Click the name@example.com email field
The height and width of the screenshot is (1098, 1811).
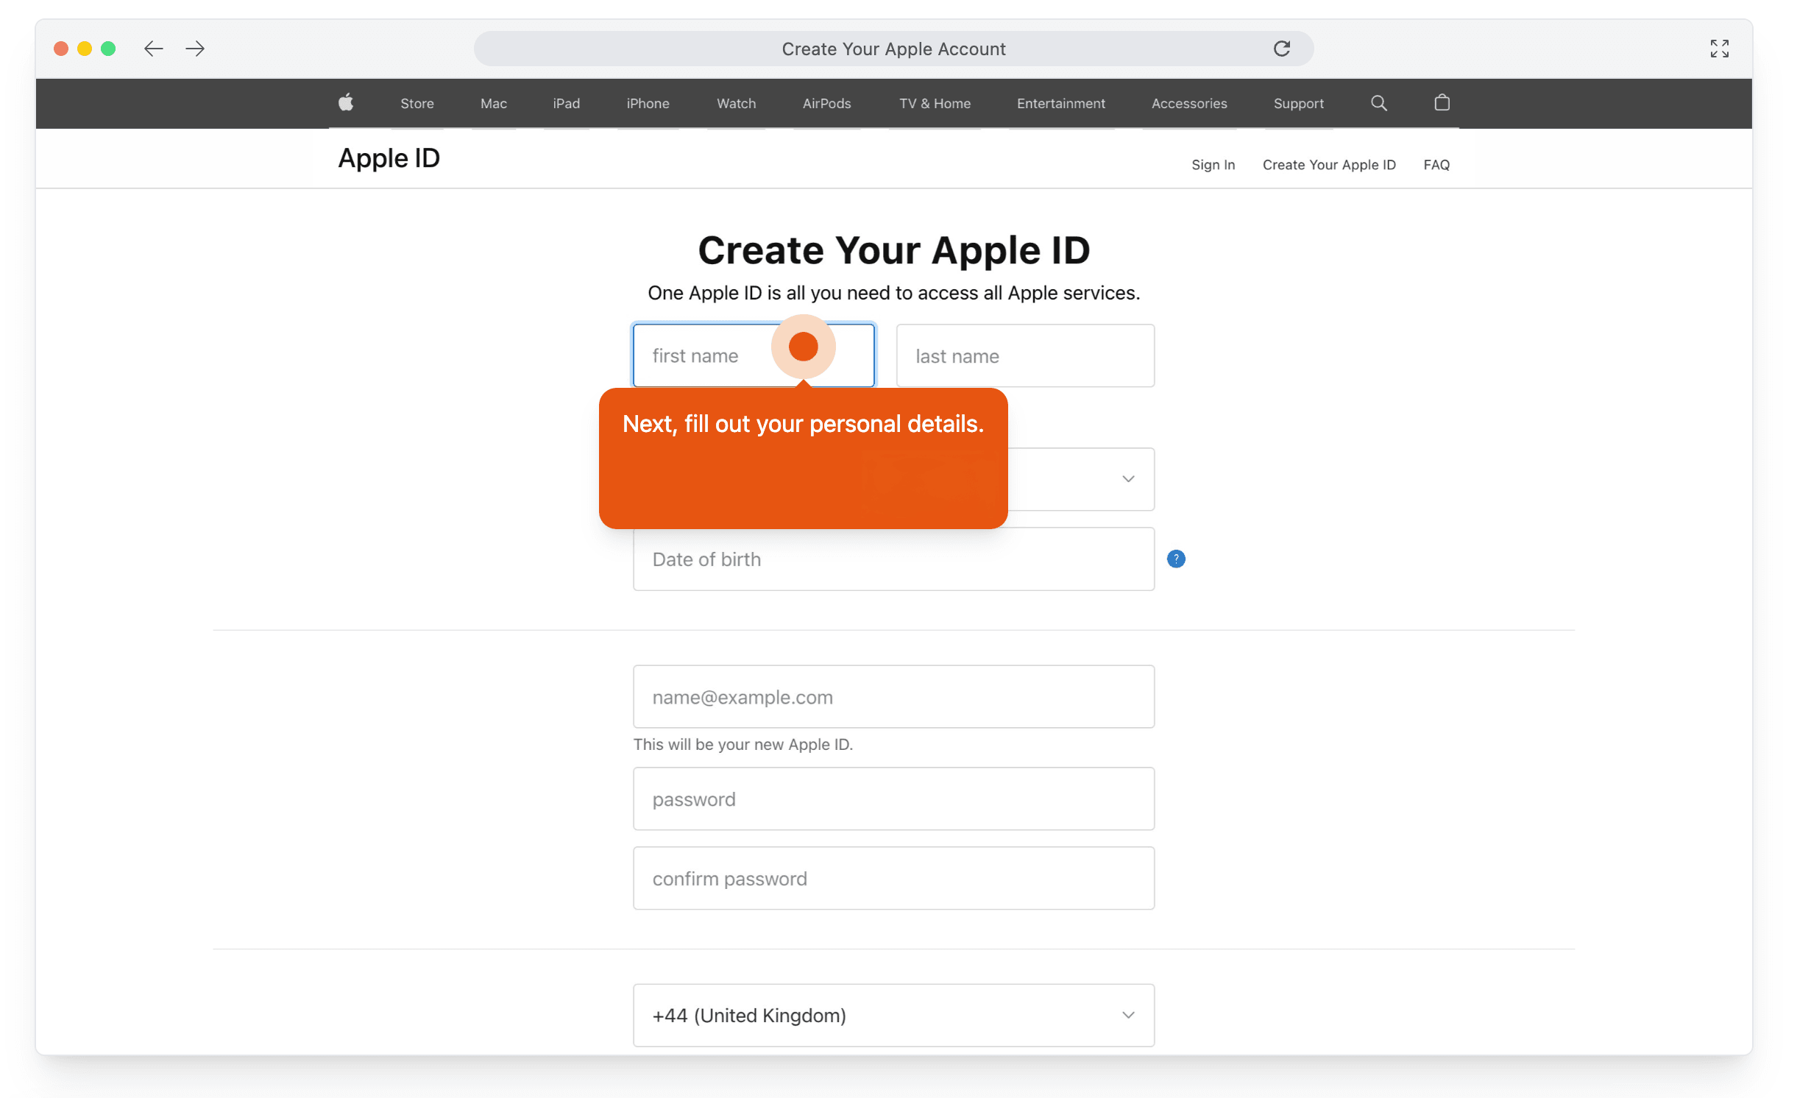point(893,696)
